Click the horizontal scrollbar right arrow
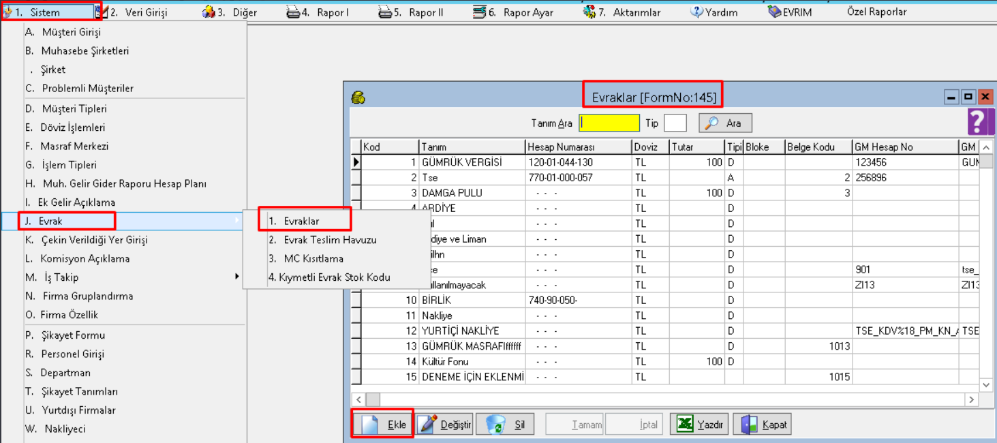 972,400
